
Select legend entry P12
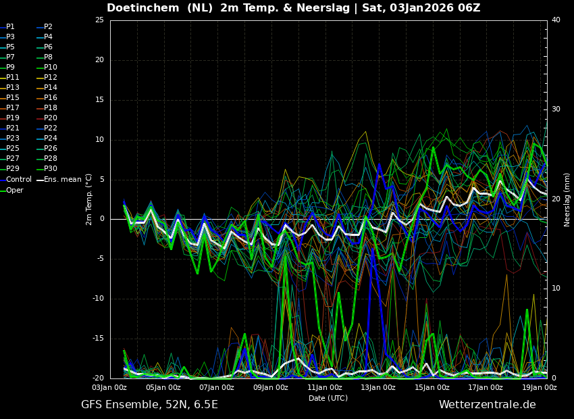pyautogui.click(x=47, y=77)
